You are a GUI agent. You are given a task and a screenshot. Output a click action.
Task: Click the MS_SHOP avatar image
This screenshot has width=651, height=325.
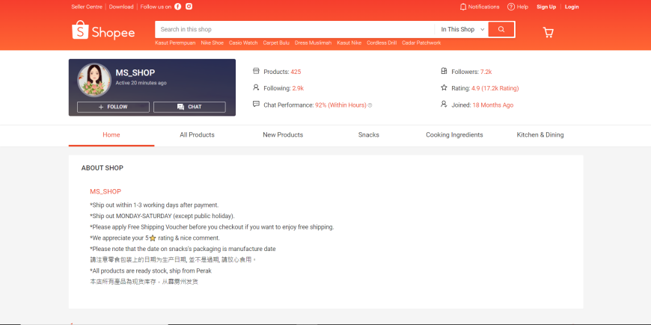tap(94, 80)
